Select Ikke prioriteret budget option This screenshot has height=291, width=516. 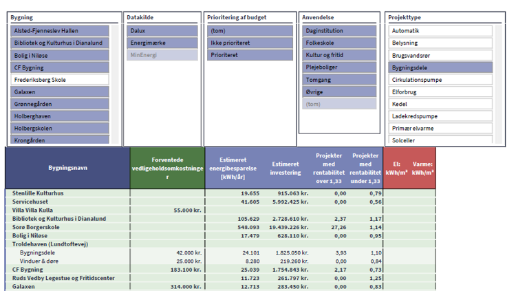250,43
